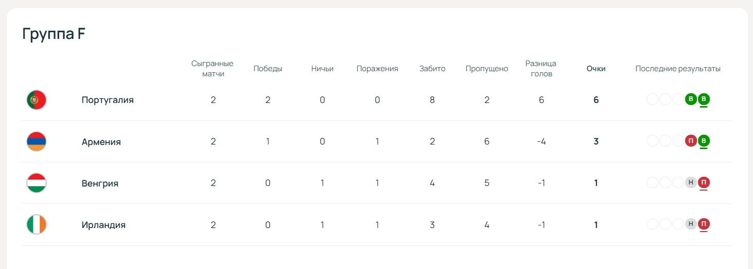Open the Армения team link
This screenshot has width=753, height=269.
pos(101,142)
